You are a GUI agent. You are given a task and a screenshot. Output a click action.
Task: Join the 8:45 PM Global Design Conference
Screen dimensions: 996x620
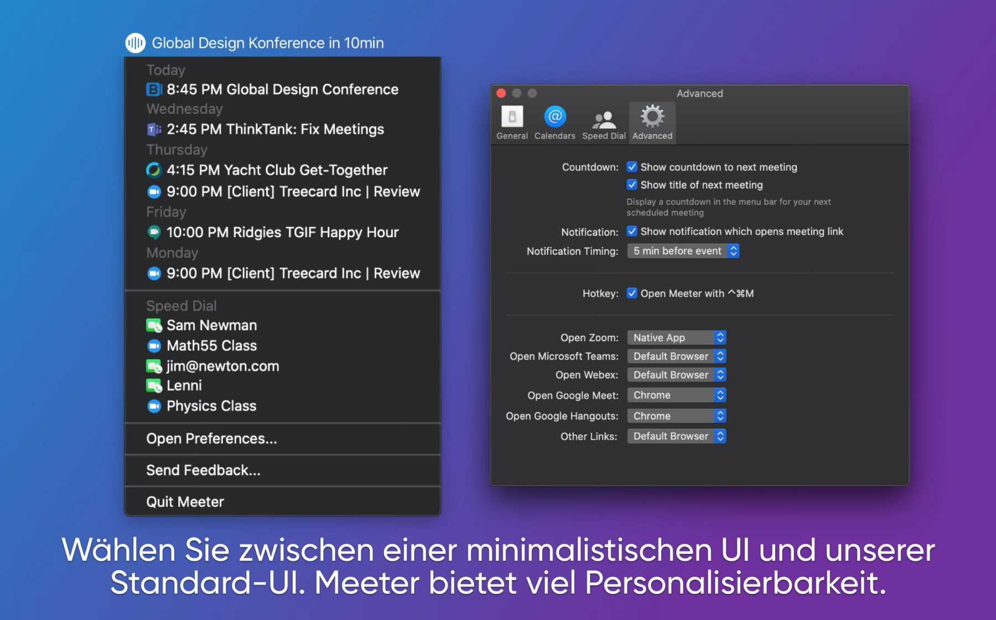[282, 90]
